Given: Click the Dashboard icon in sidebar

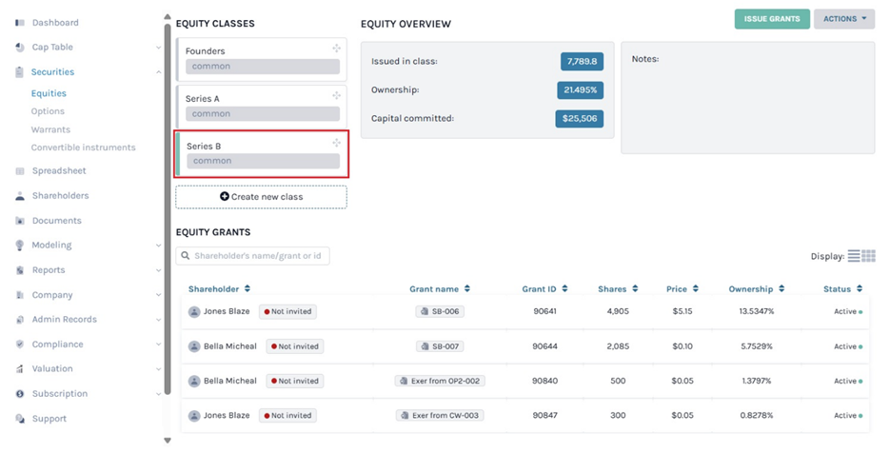Looking at the screenshot, I should tap(20, 22).
